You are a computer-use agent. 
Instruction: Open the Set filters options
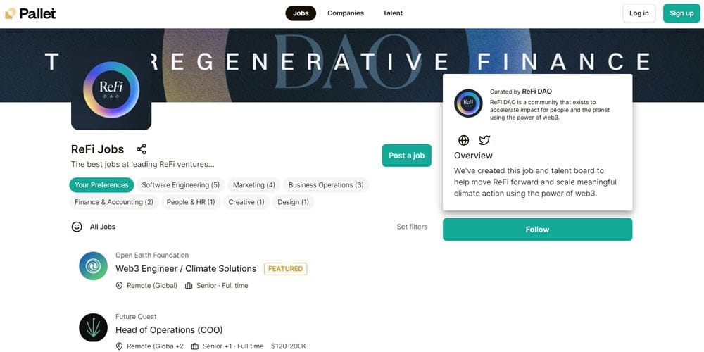pos(412,227)
